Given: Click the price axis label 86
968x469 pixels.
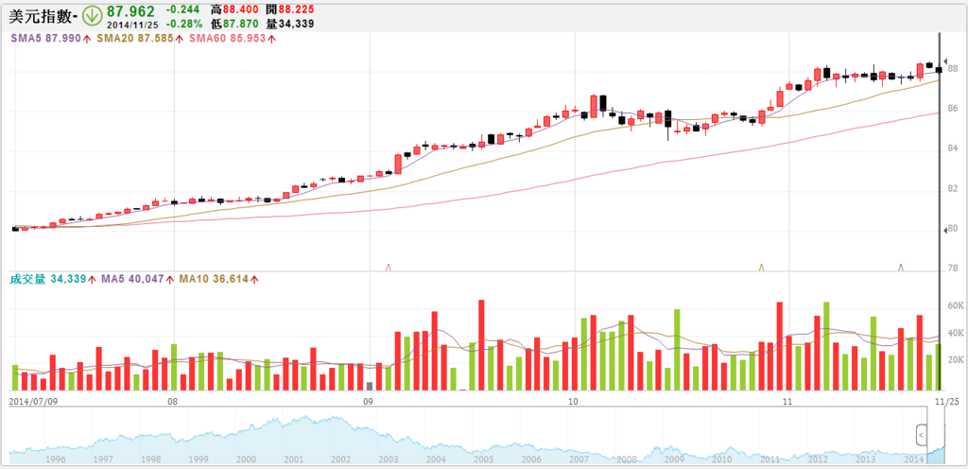Looking at the screenshot, I should pos(955,109).
